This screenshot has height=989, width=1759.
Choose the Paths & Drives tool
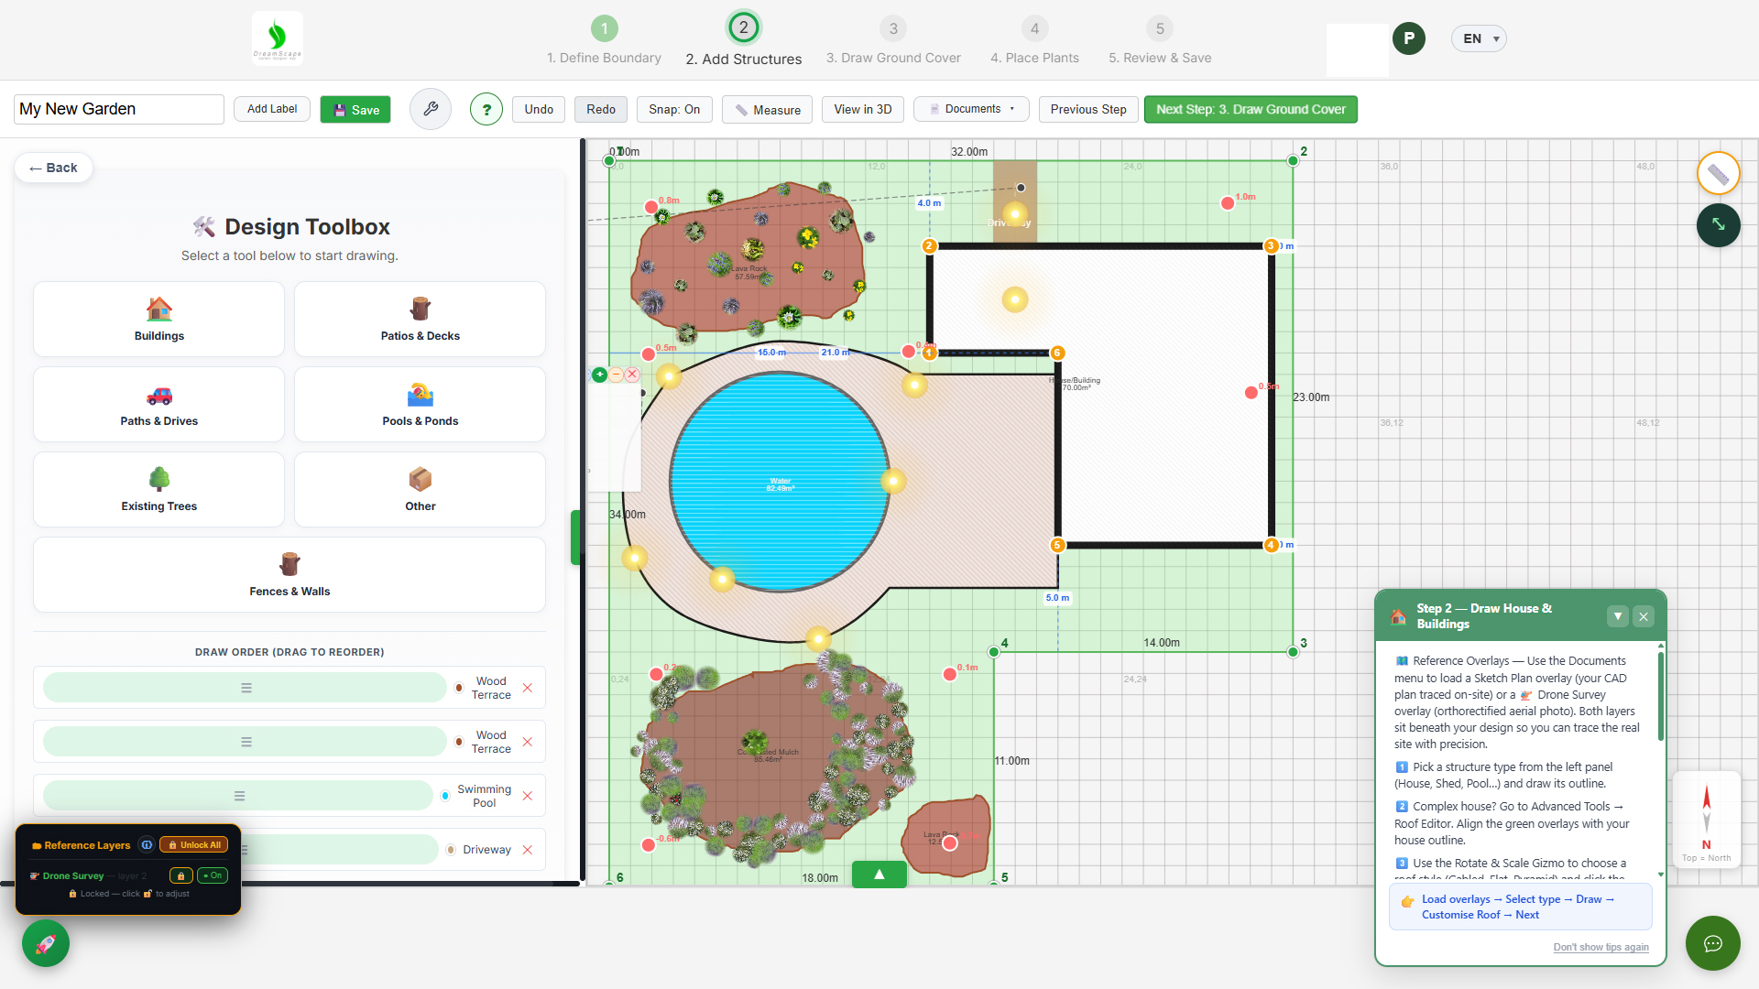click(x=158, y=404)
